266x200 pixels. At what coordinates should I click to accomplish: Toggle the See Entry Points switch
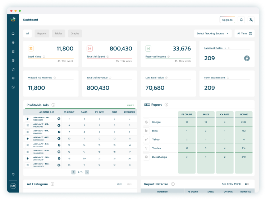coord(247,184)
